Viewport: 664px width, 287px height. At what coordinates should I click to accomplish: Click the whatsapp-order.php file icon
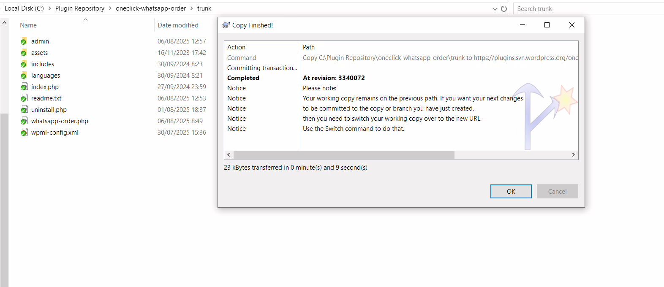pos(24,121)
